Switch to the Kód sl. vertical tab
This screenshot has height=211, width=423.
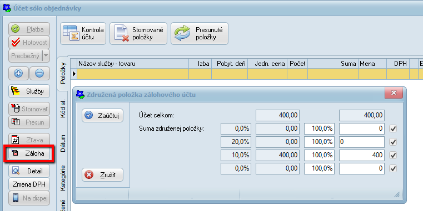(63, 109)
